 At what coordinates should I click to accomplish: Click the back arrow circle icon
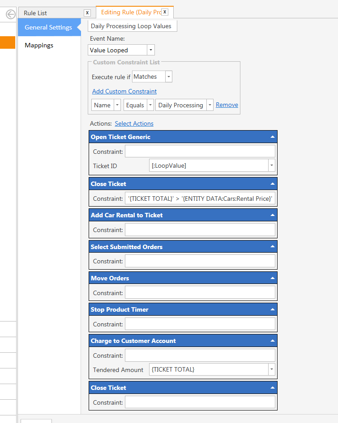(10, 14)
